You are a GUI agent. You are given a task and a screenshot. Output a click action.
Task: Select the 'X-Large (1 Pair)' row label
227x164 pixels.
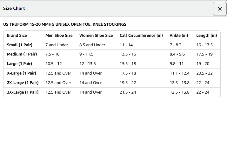tap(21, 73)
